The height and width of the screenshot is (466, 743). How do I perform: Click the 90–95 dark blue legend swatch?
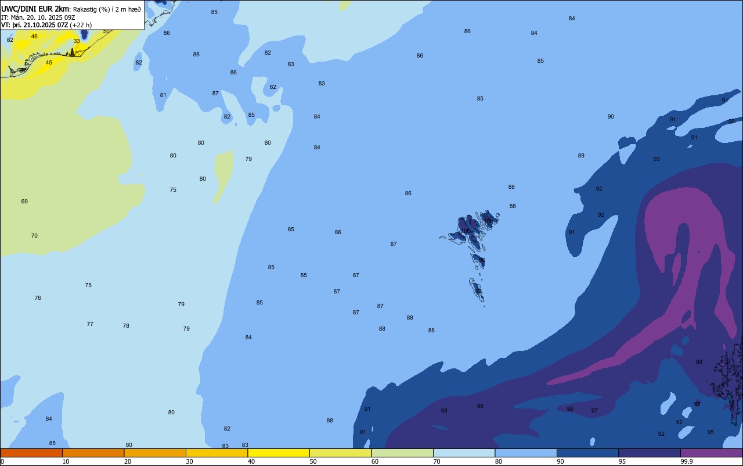[587, 453]
